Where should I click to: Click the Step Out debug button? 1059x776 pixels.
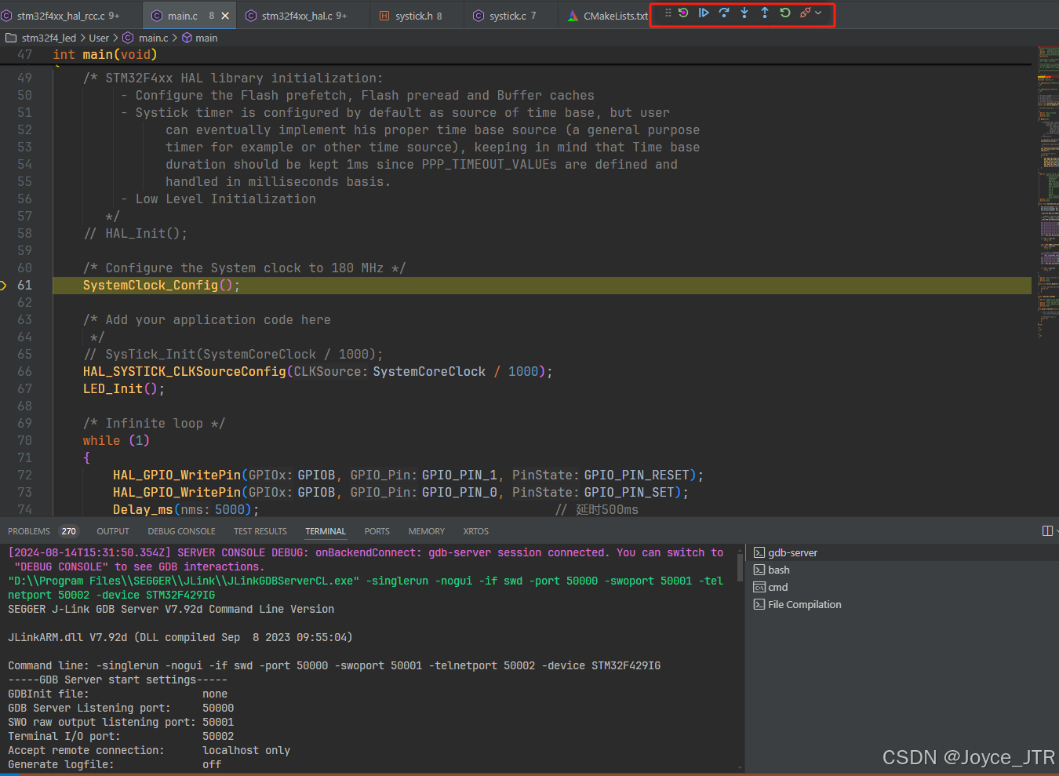tap(765, 13)
